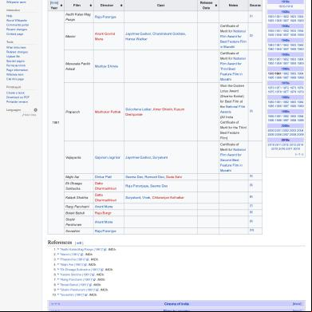The image size is (312, 312).
Task: Sort table by Release Date column arrows
Action: click(x=216, y=6)
